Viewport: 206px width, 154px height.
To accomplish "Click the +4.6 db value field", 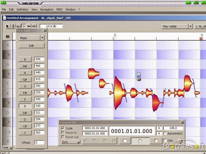I will pos(51,26).
